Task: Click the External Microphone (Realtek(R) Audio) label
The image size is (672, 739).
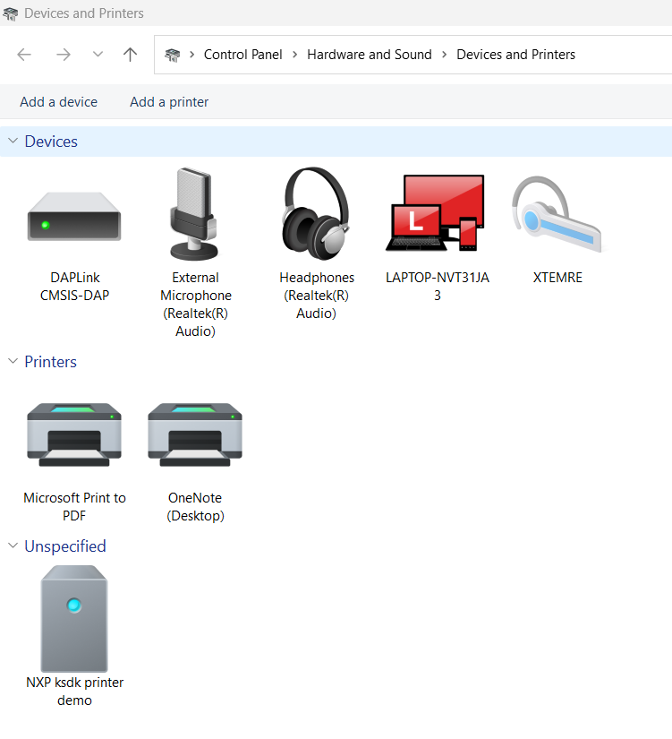Action: (x=195, y=305)
